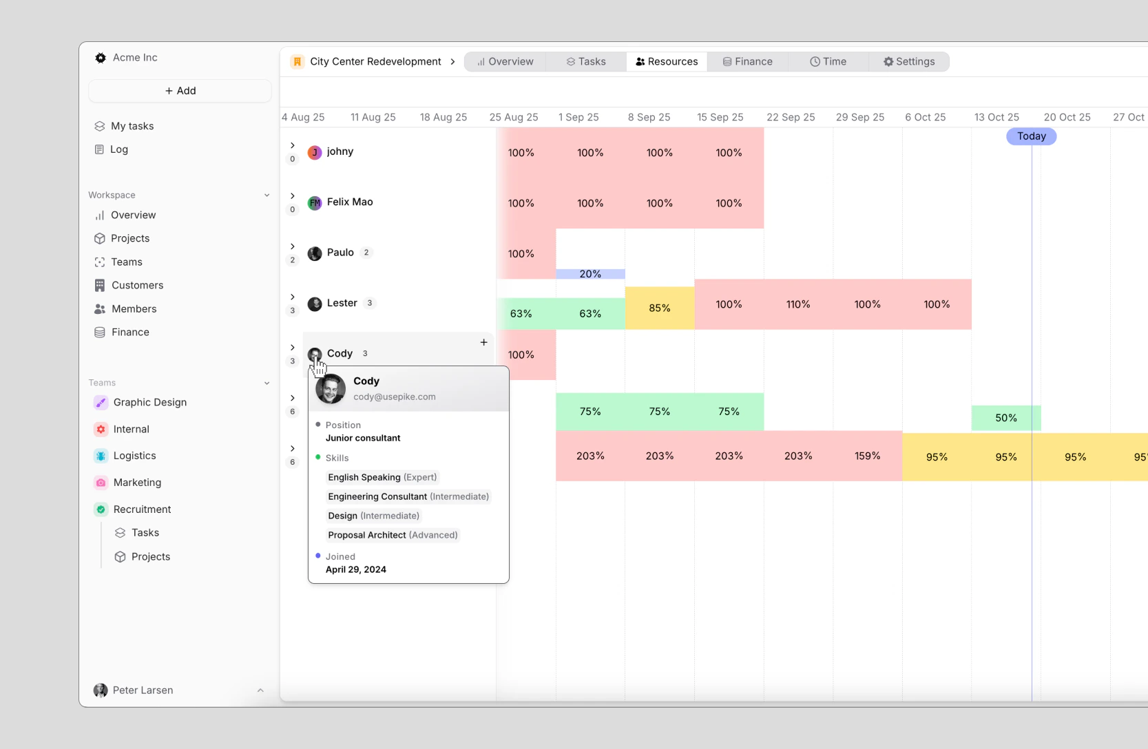Click the Acme Inc gear logo icon
This screenshot has width=1148, height=749.
[x=101, y=58]
